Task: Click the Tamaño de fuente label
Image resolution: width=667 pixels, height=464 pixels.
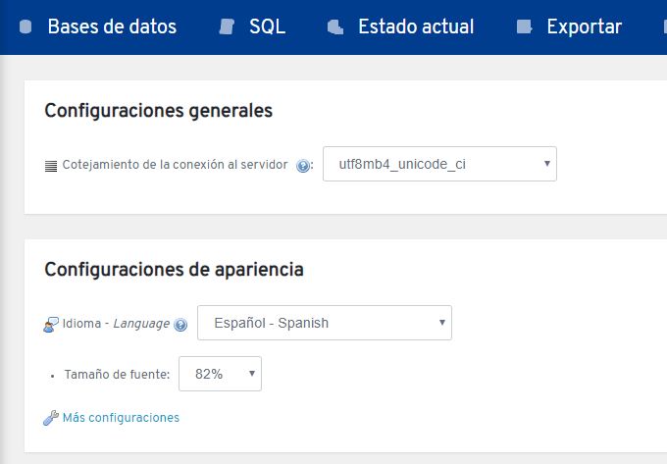Action: coord(118,374)
